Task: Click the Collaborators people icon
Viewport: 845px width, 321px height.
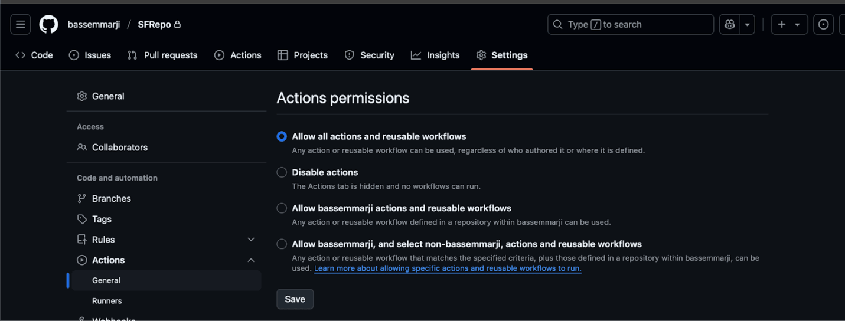Action: [x=82, y=148]
